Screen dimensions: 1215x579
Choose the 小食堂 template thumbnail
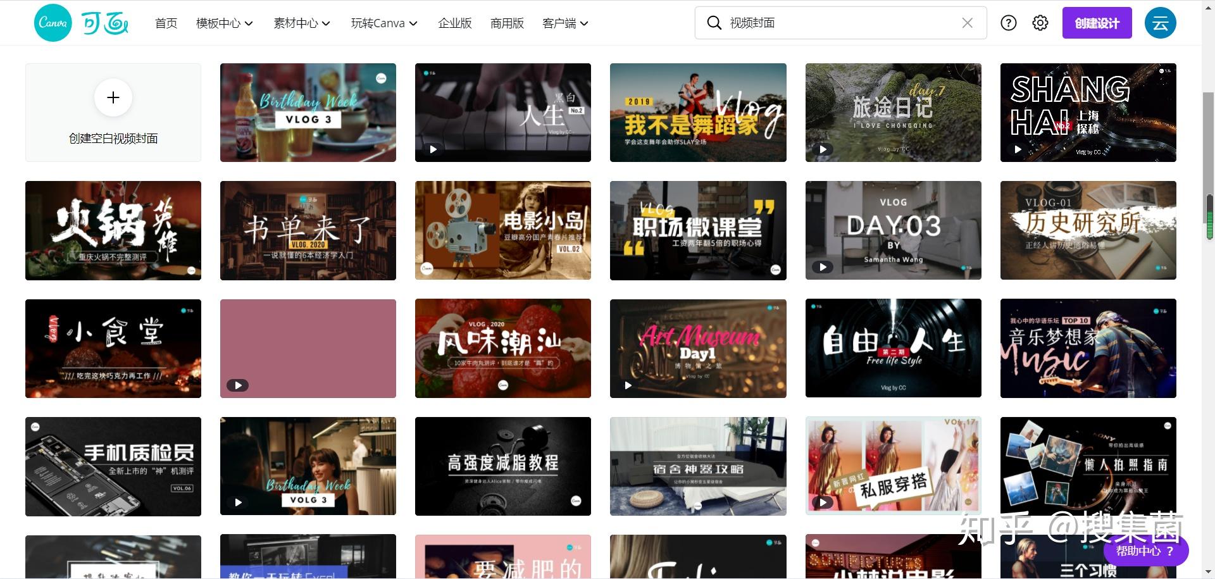pyautogui.click(x=113, y=349)
